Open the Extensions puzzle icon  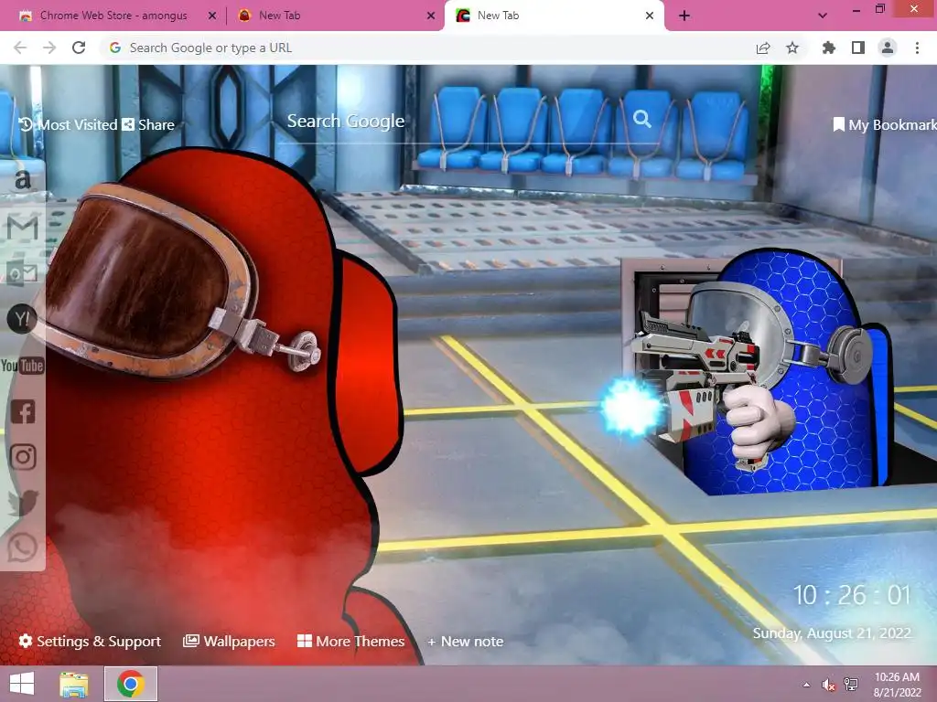tap(828, 48)
